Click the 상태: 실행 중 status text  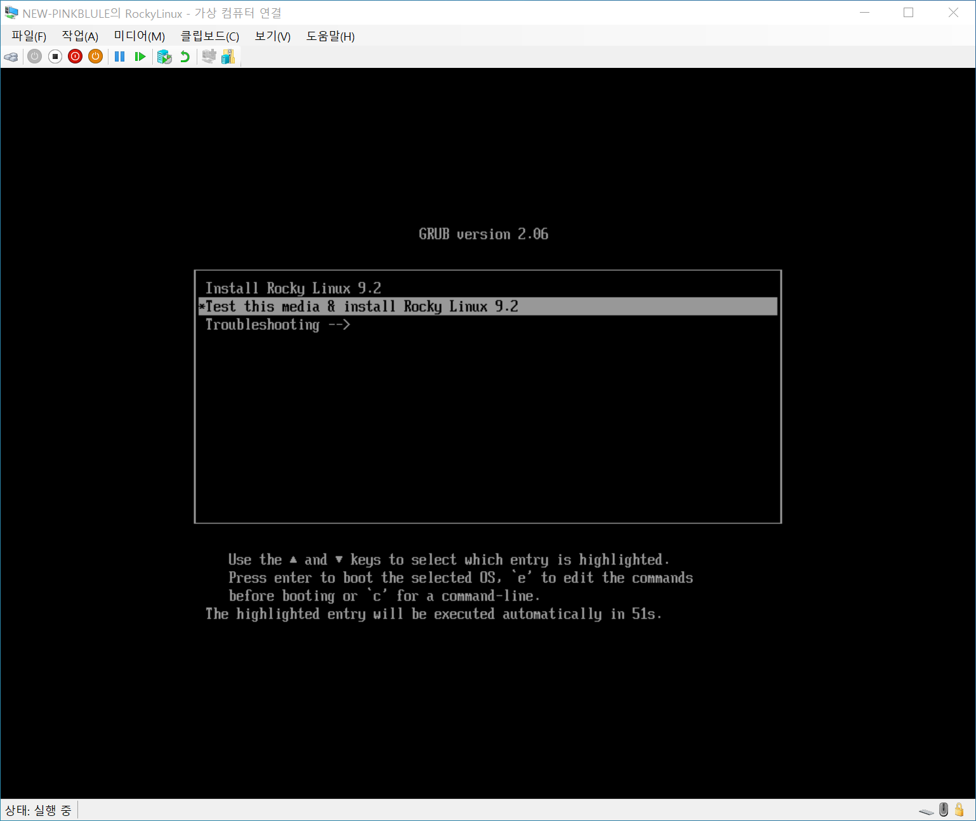coord(38,810)
